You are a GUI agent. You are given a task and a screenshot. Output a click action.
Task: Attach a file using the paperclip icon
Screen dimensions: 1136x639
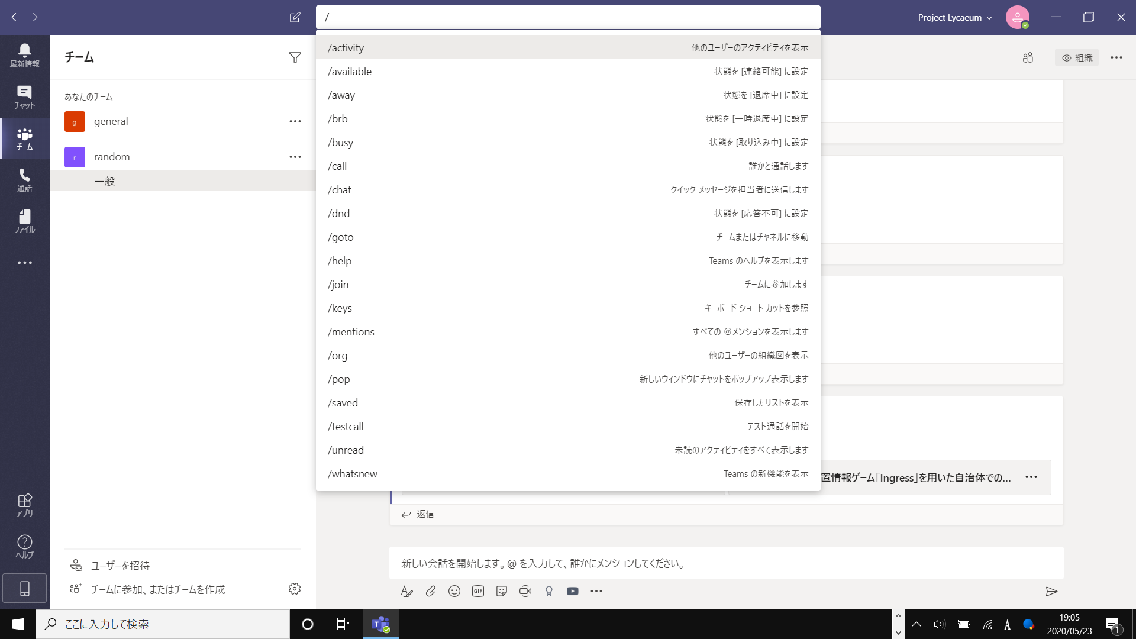click(x=430, y=590)
